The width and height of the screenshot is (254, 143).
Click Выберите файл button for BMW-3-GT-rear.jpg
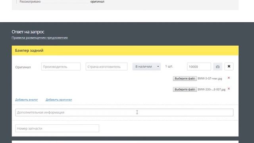pyautogui.click(x=185, y=79)
